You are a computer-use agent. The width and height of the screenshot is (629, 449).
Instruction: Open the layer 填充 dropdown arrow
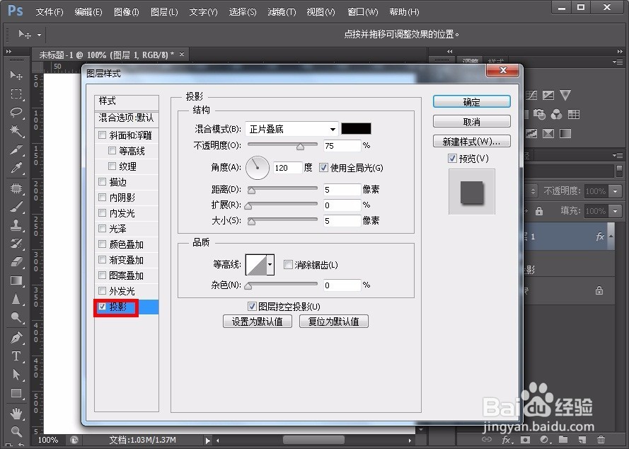point(615,211)
